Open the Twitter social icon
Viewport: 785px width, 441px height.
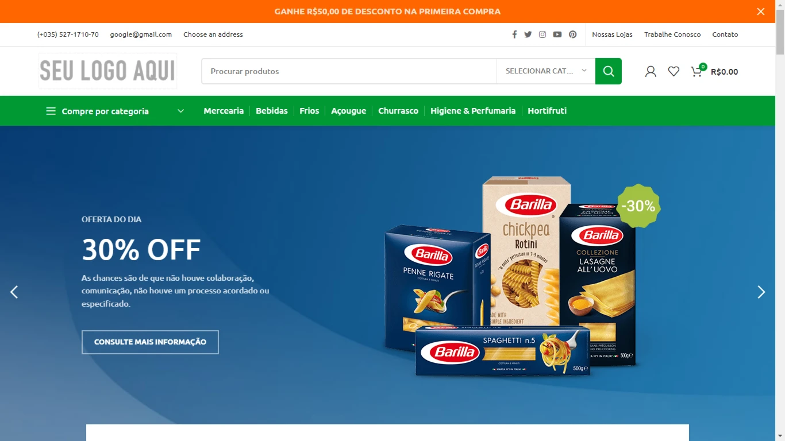tap(528, 34)
